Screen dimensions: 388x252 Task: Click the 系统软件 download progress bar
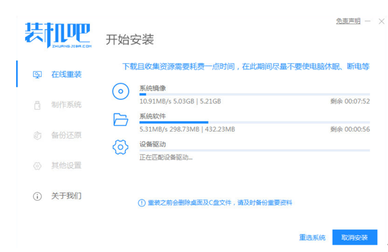click(x=254, y=122)
